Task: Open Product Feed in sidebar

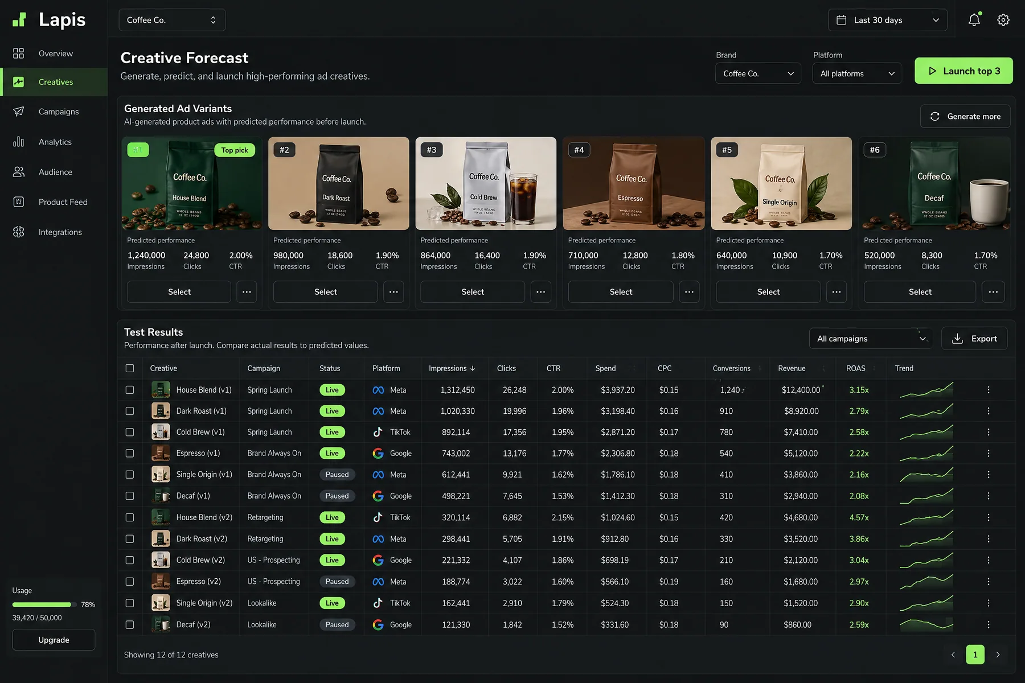Action: tap(54, 202)
